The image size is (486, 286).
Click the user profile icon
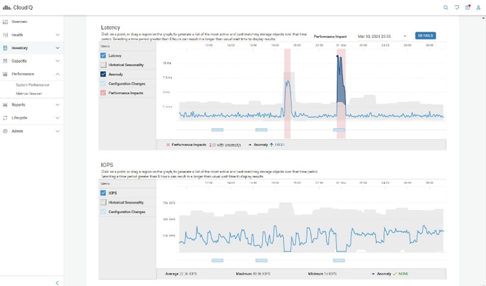[478, 8]
